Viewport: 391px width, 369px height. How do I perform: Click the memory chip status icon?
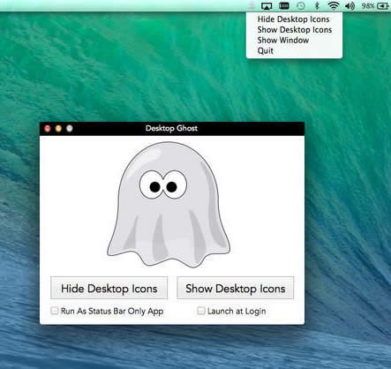click(x=284, y=5)
